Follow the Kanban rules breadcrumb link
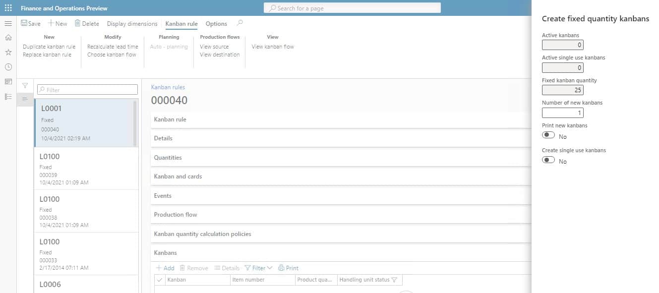The image size is (659, 293). (168, 87)
